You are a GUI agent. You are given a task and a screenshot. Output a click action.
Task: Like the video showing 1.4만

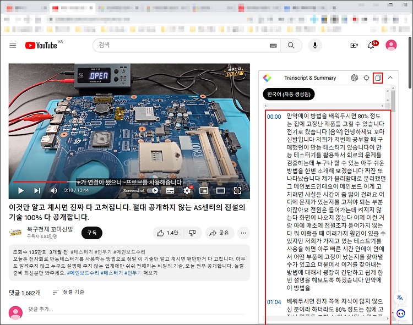168,233
